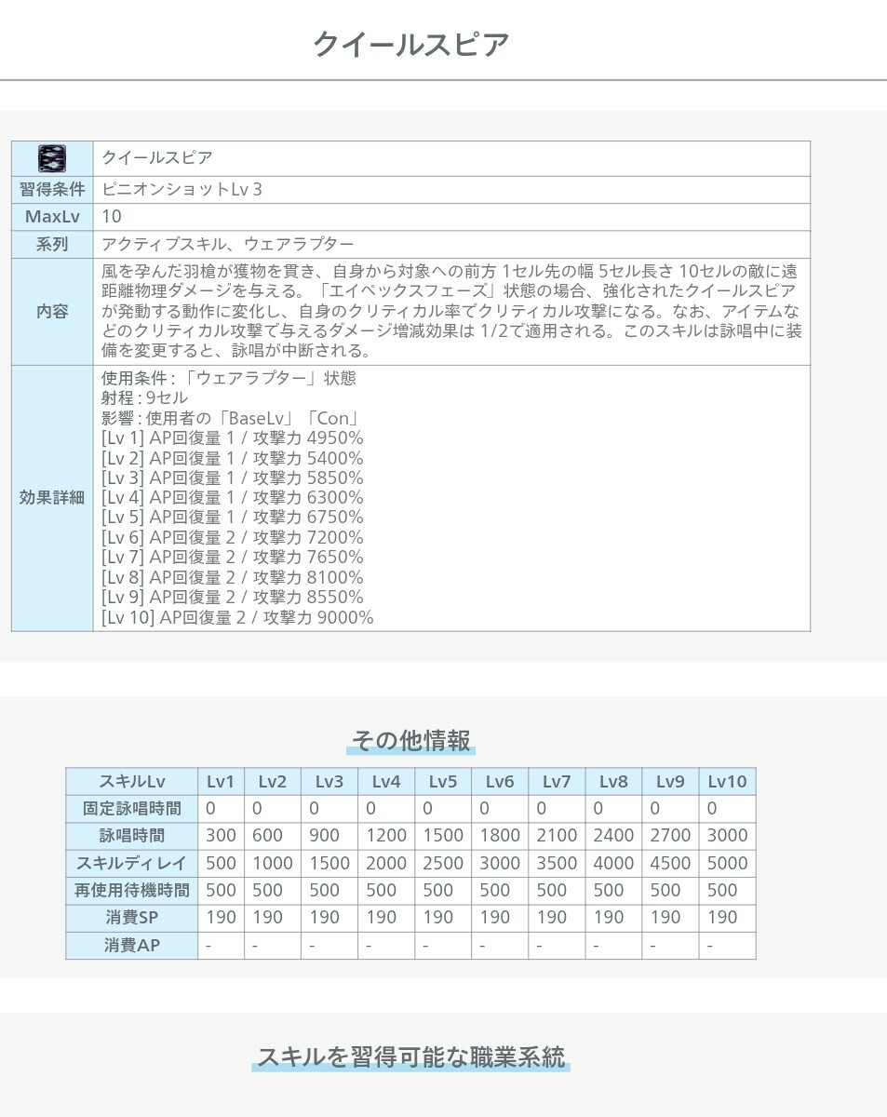
Task: Click the 習得条件 row label
Action: (x=52, y=190)
